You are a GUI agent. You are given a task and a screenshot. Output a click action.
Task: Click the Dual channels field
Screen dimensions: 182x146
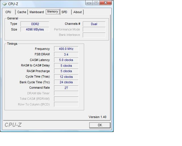click(94, 24)
